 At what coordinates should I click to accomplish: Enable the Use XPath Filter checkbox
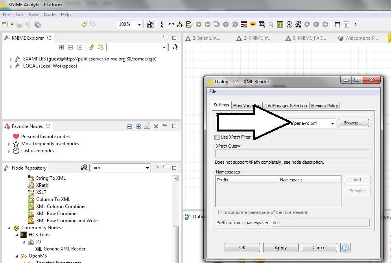click(217, 137)
